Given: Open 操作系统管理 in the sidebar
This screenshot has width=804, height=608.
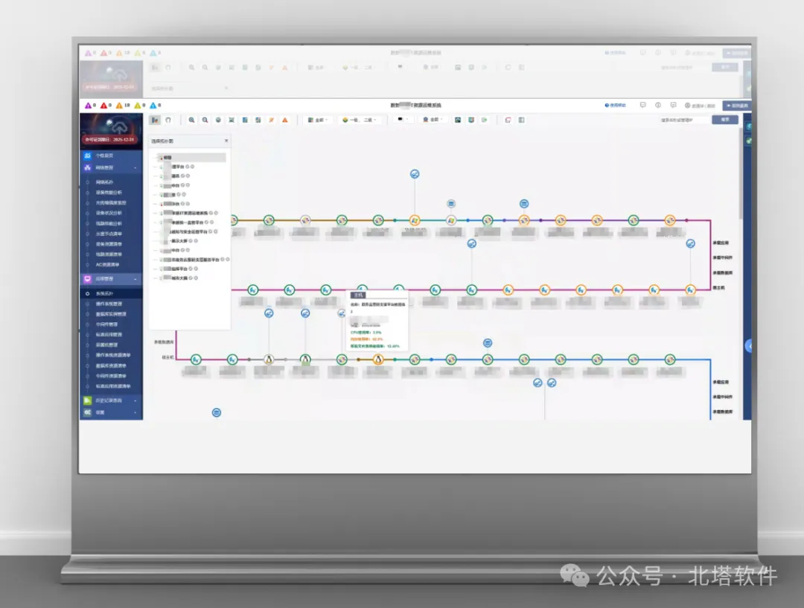Looking at the screenshot, I should click(x=109, y=304).
